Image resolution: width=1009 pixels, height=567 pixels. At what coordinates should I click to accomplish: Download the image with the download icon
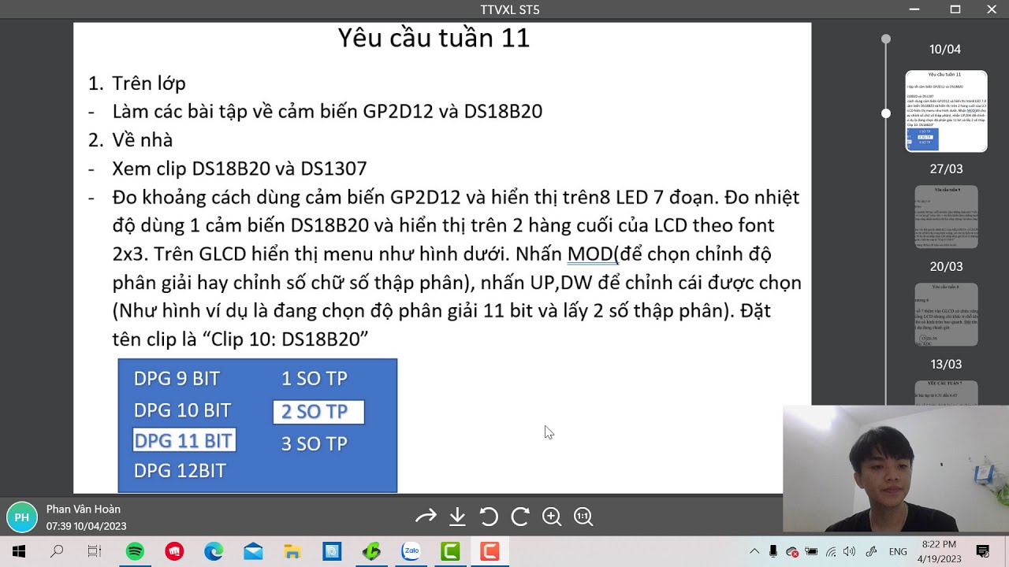click(x=457, y=517)
